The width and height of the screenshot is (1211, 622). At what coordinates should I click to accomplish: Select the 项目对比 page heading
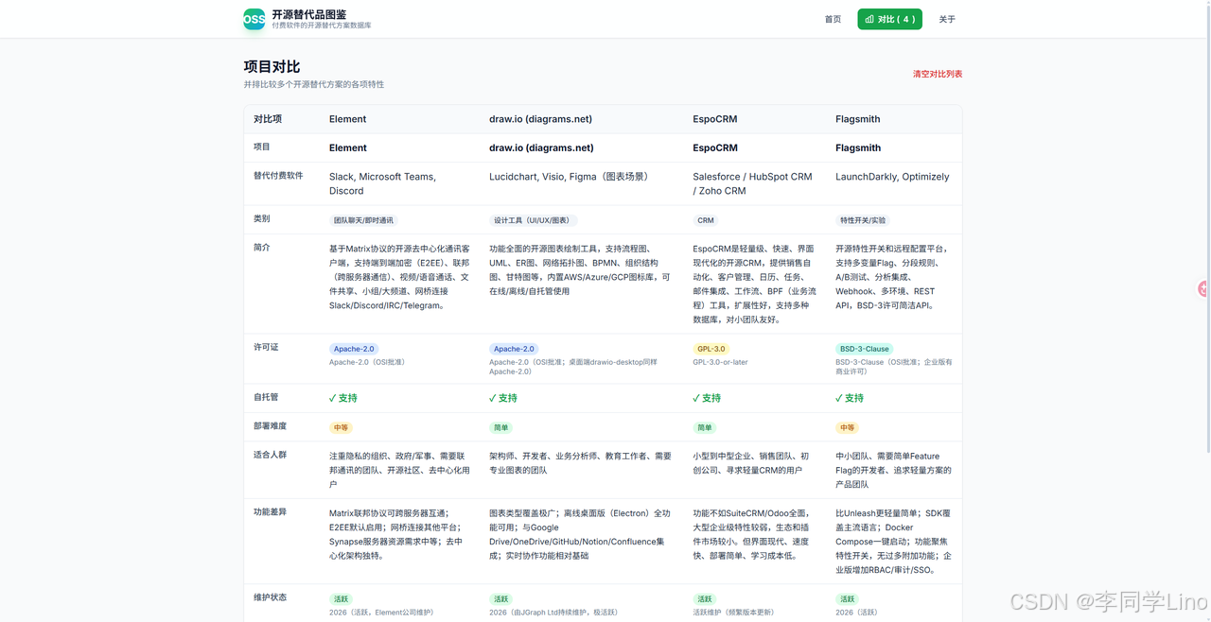(x=272, y=66)
